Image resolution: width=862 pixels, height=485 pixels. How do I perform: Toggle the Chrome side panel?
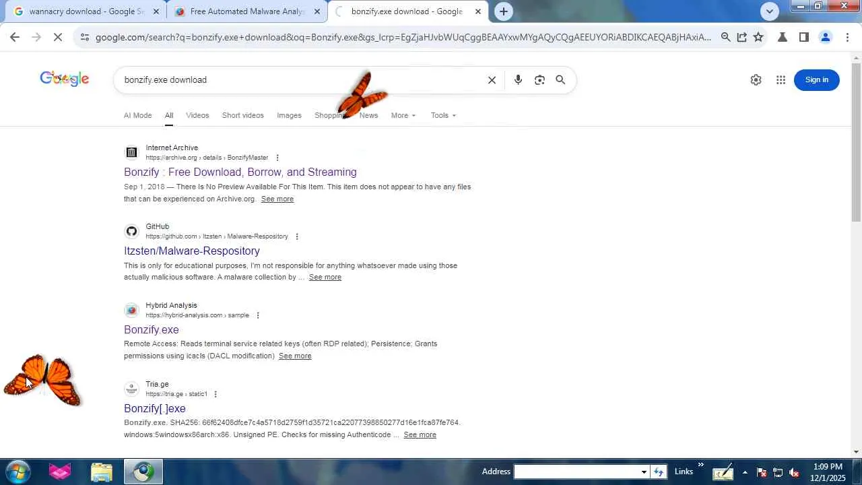pos(803,38)
